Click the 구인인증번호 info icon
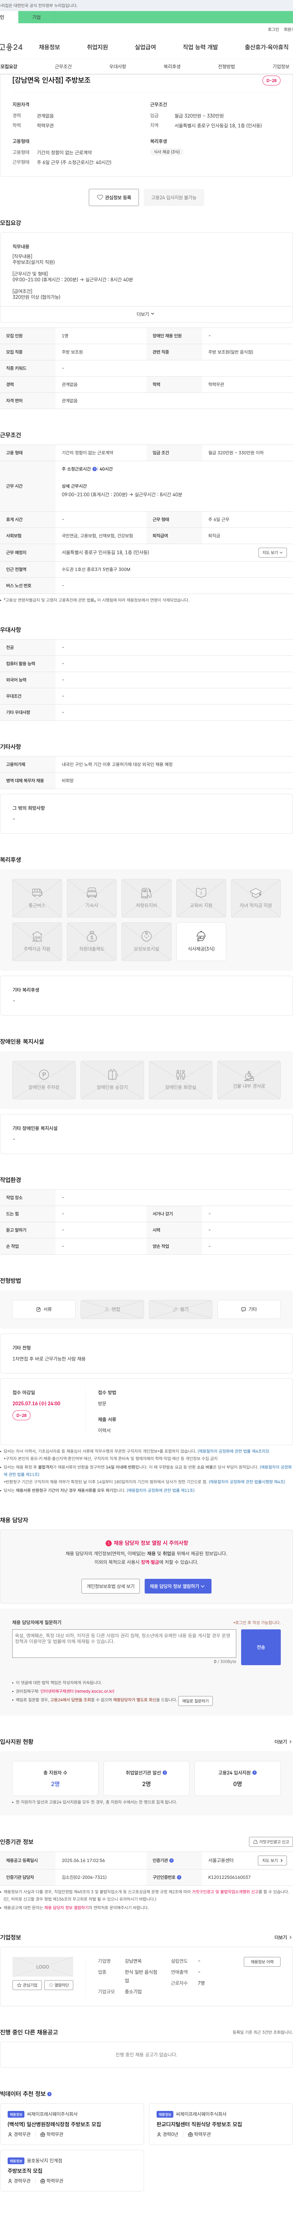This screenshot has height=2219, width=293. point(179,1877)
